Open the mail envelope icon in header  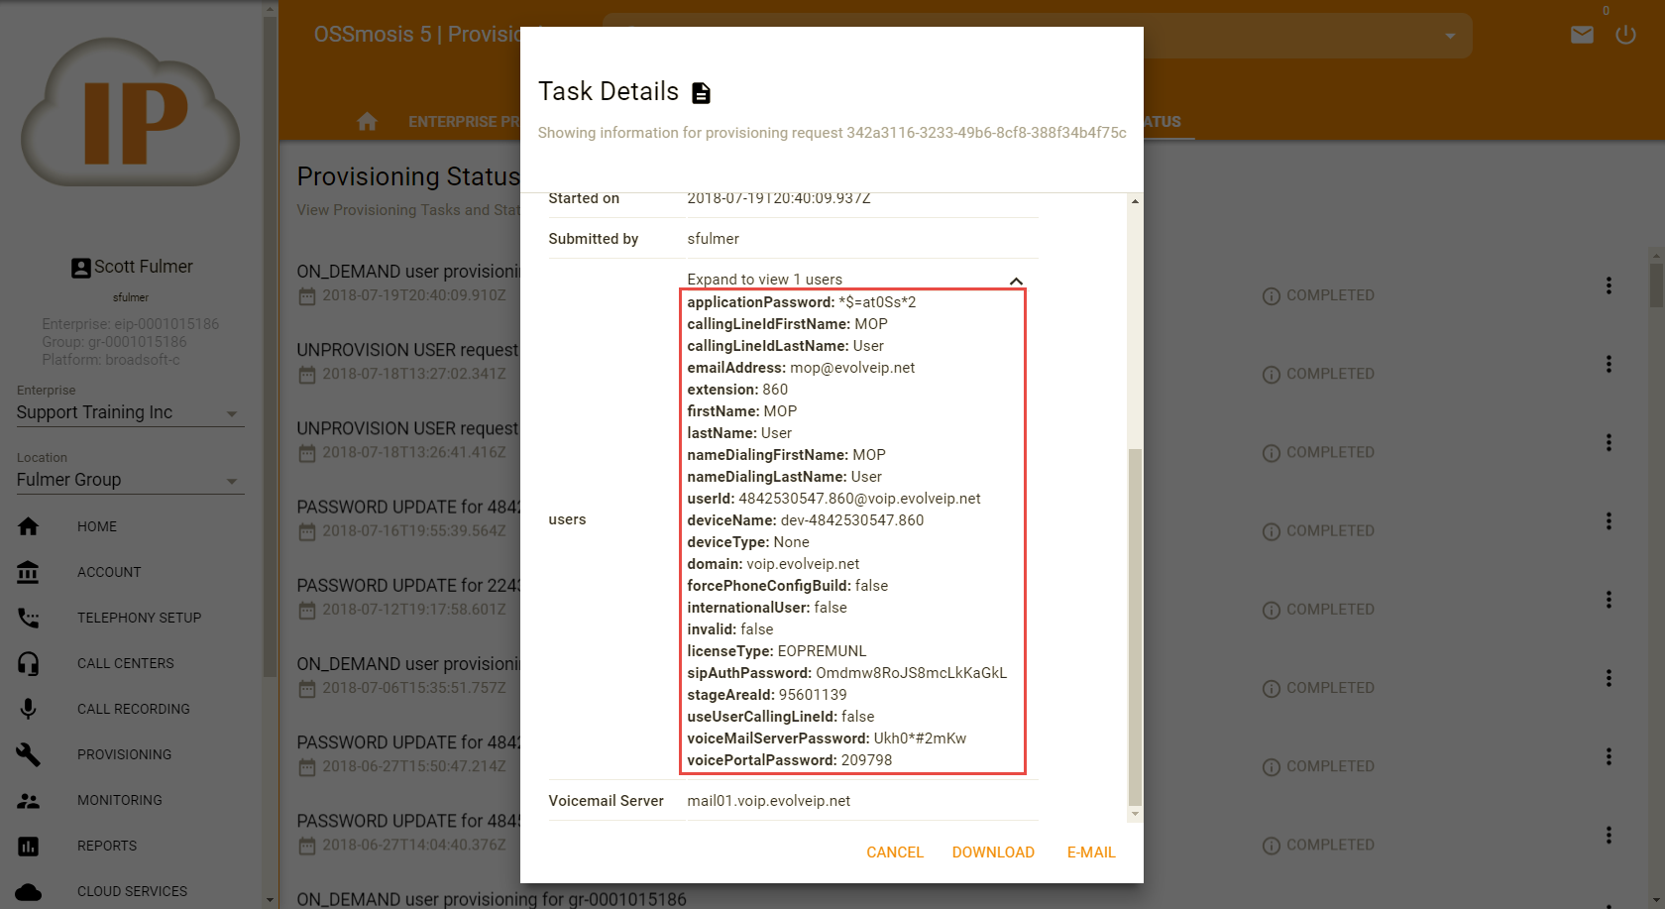click(x=1582, y=36)
